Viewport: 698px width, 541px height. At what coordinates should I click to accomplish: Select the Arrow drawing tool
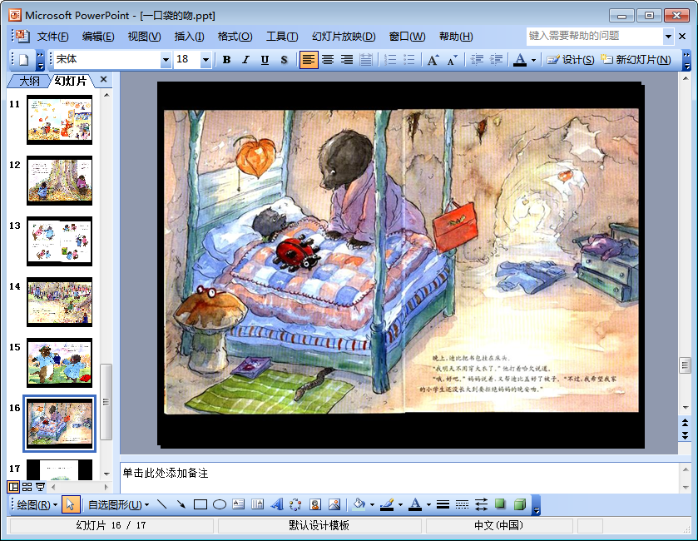(181, 504)
